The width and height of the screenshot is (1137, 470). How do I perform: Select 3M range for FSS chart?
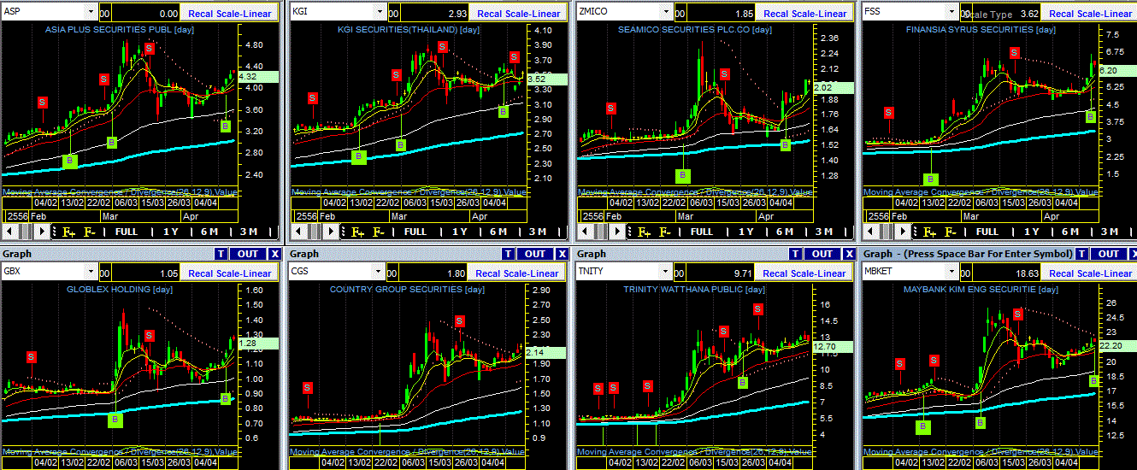point(1110,232)
